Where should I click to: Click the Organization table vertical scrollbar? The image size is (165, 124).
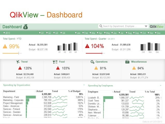pos(84,107)
